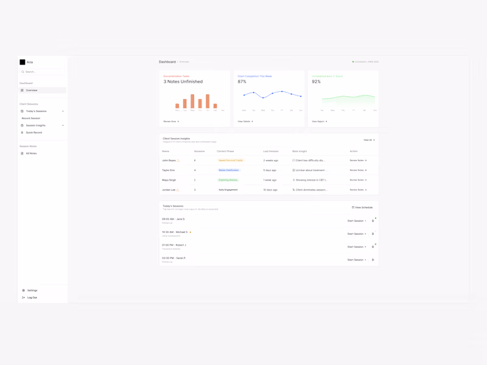Click the Settings gear icon in sidebar
The image size is (487, 365).
(x=23, y=291)
